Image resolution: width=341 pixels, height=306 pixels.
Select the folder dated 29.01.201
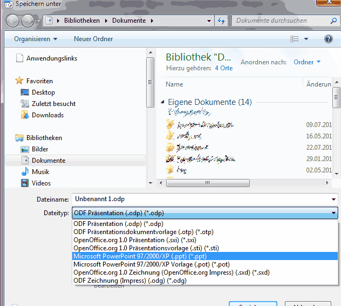[x=249, y=159]
